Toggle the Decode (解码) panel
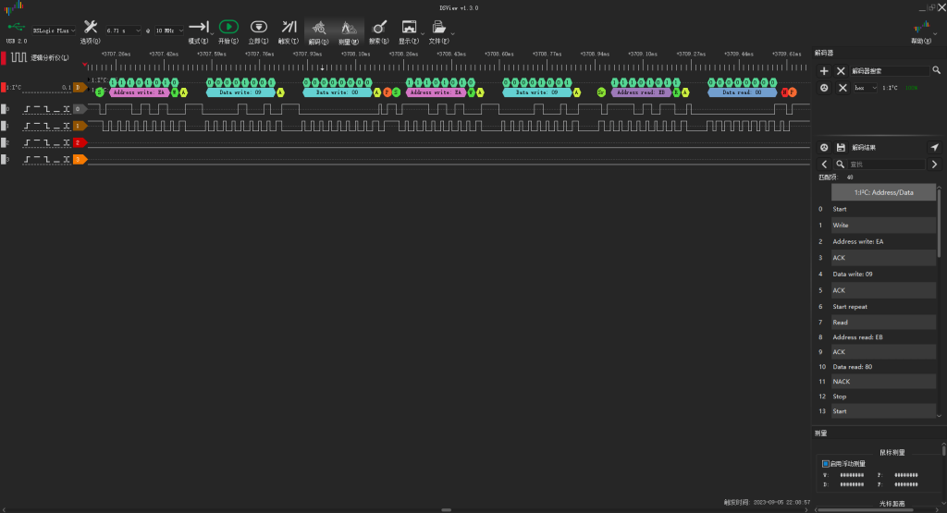 click(x=319, y=28)
